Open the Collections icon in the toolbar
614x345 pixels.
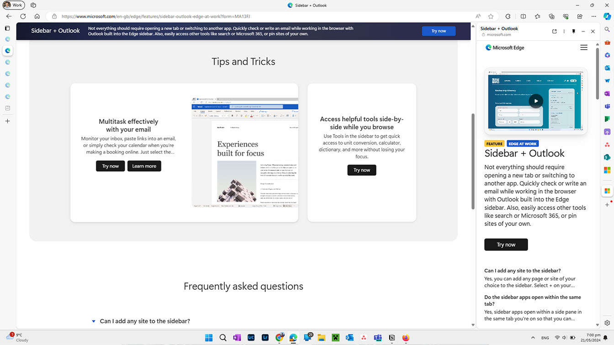[551, 16]
